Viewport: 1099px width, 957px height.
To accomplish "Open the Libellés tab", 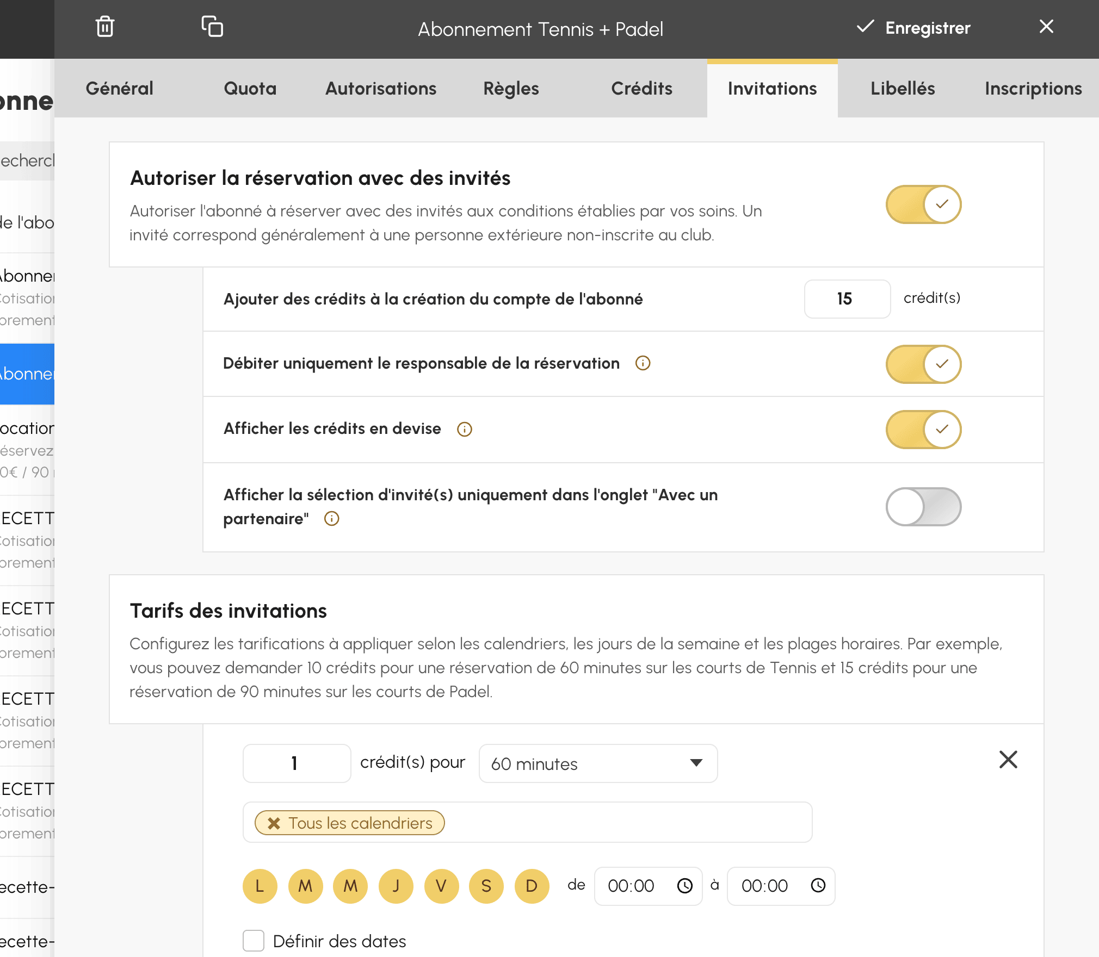I will [903, 88].
